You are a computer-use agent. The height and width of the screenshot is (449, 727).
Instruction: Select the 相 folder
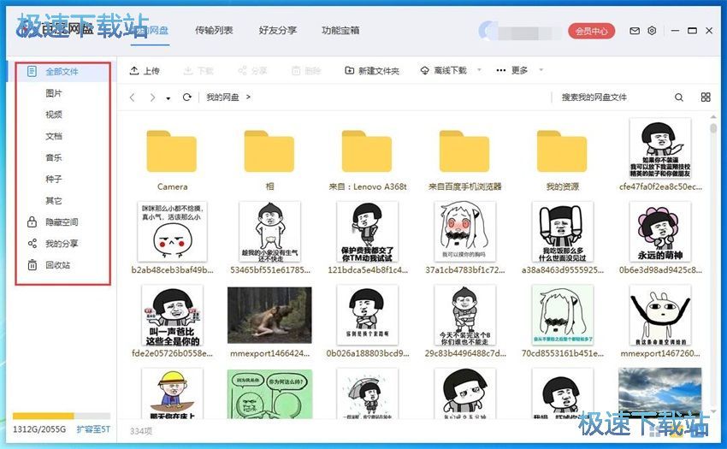pyautogui.click(x=269, y=160)
